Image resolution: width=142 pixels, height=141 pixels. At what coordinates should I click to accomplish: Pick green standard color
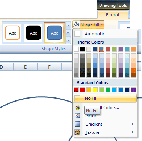point(108,89)
